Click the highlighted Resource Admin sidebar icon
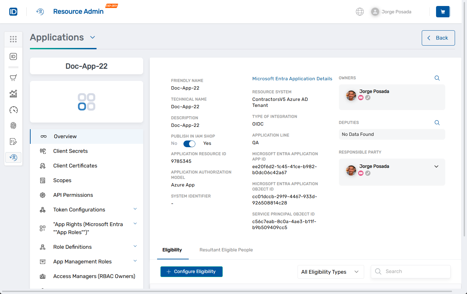 13,157
